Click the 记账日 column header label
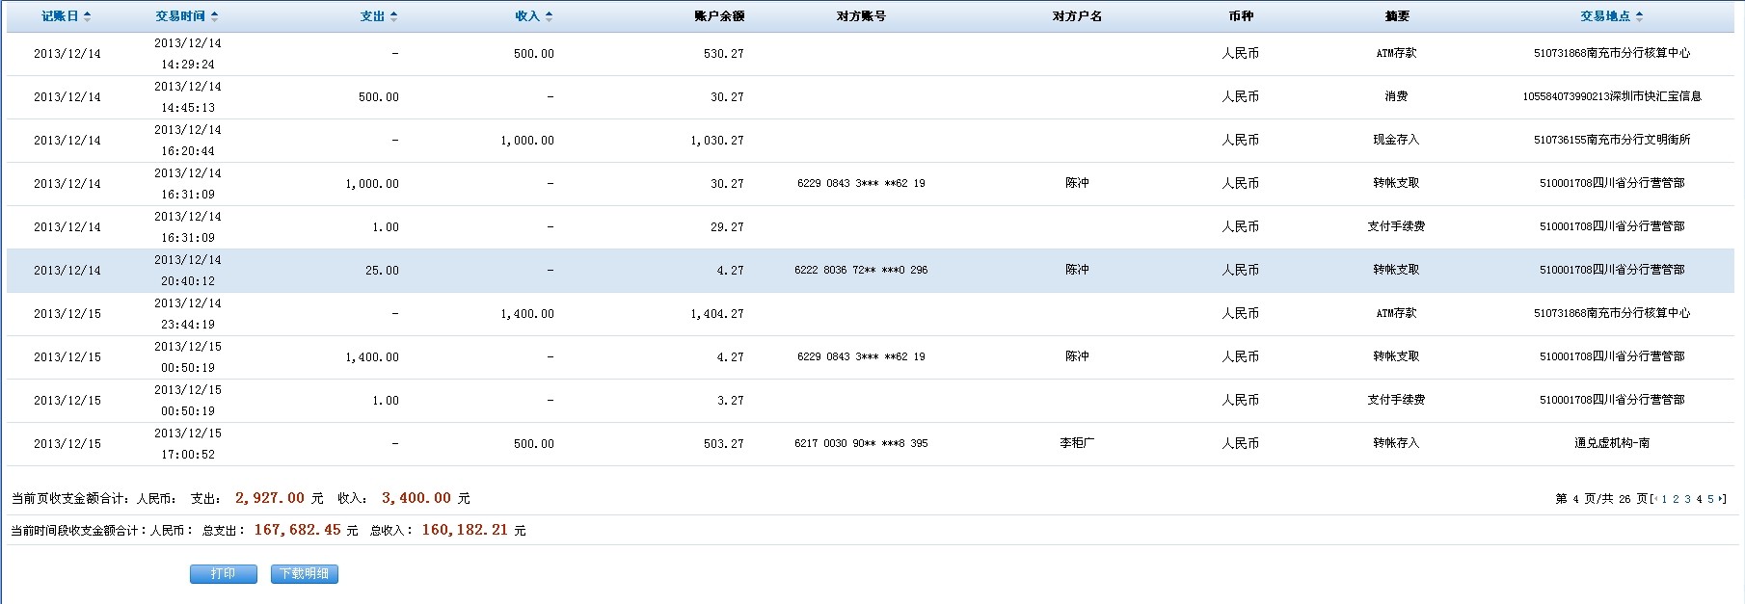Screen dimensions: 1745x604 click(x=60, y=16)
